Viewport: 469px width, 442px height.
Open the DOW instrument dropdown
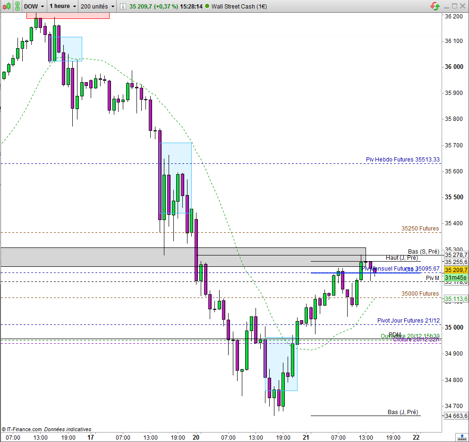[34, 6]
